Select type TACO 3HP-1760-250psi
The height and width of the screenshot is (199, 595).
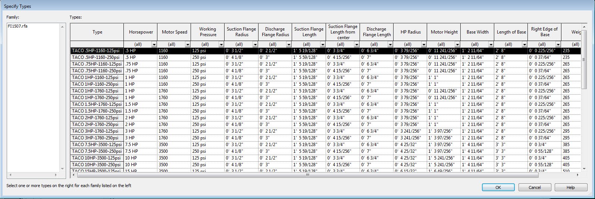pyautogui.click(x=97, y=138)
